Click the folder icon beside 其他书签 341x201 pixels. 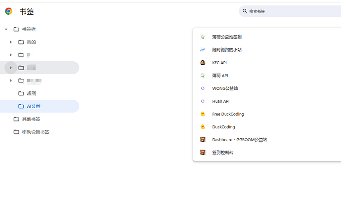click(x=16, y=119)
